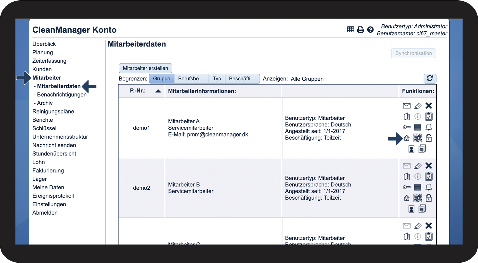Click the bell icon for Mitarbeiter B
The height and width of the screenshot is (263, 478).
point(428,187)
